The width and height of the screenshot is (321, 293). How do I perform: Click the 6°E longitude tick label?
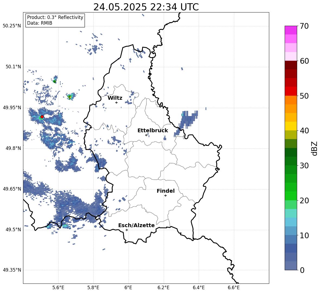click(x=128, y=288)
